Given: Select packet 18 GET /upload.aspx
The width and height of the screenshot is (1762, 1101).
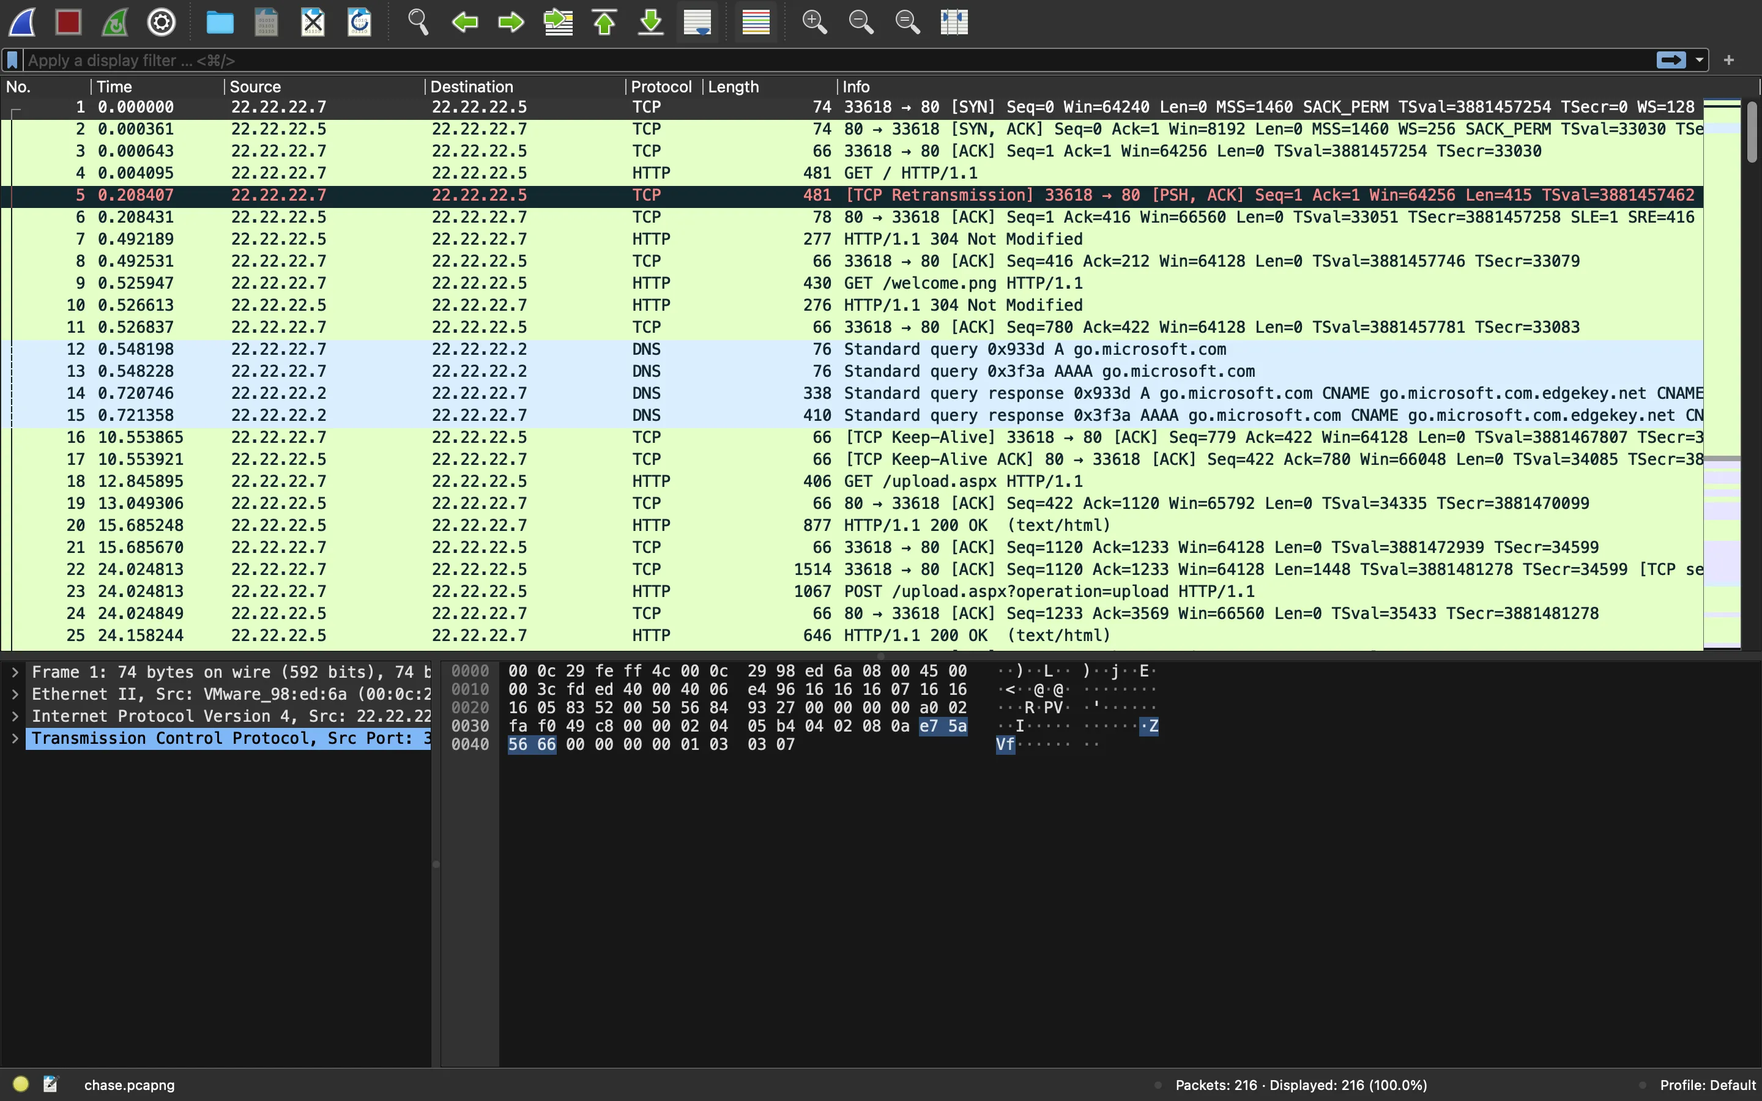Looking at the screenshot, I should coord(852,481).
